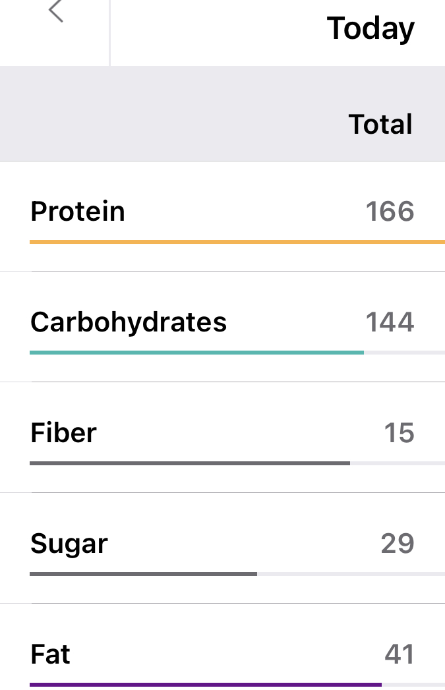Click the filled gray Fiber progress bar
Image resolution: width=445 pixels, height=690 pixels.
[x=190, y=463]
